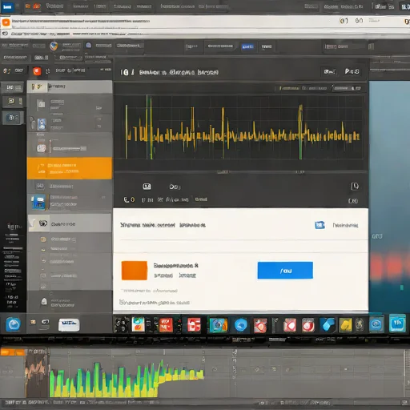Click the blue icon at the dialog's top right
The height and width of the screenshot is (410, 410).
point(320,225)
